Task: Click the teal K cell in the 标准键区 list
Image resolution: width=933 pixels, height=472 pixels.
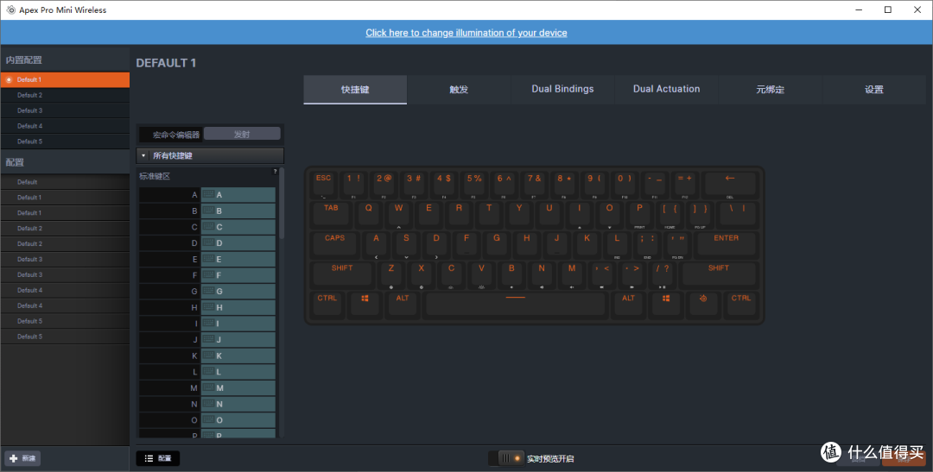Action: pos(238,356)
